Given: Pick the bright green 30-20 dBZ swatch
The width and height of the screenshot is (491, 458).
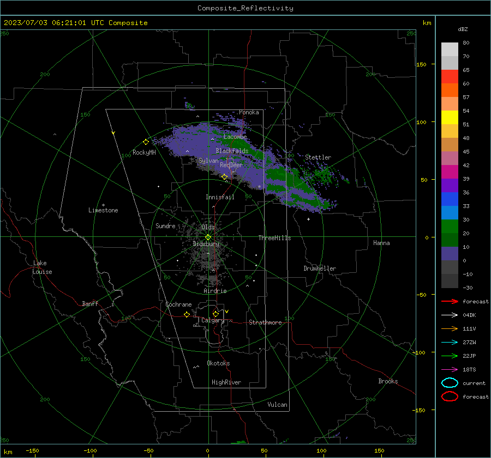Looking at the screenshot, I should point(450,227).
